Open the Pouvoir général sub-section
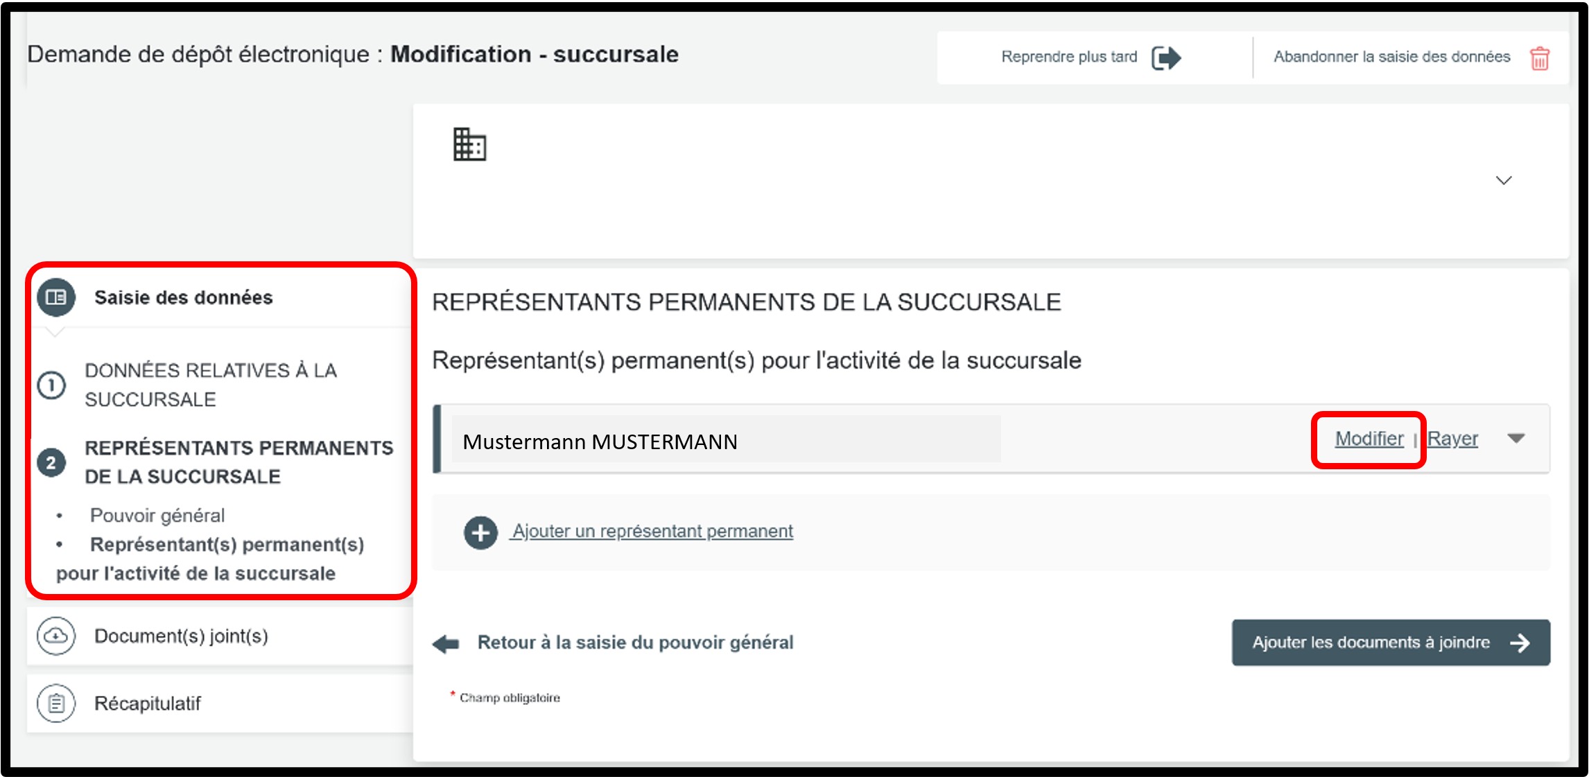Image resolution: width=1589 pixels, height=777 pixels. click(x=157, y=516)
